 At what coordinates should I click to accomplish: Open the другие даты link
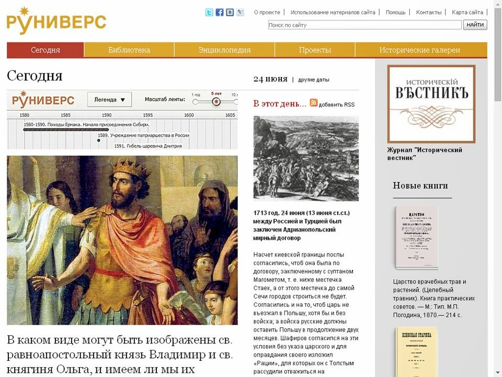point(313,80)
